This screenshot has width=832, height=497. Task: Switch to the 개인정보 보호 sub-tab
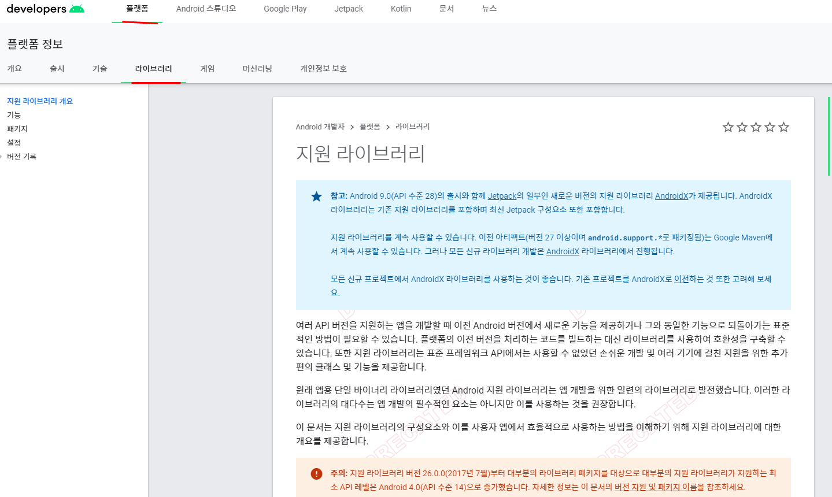coord(323,69)
